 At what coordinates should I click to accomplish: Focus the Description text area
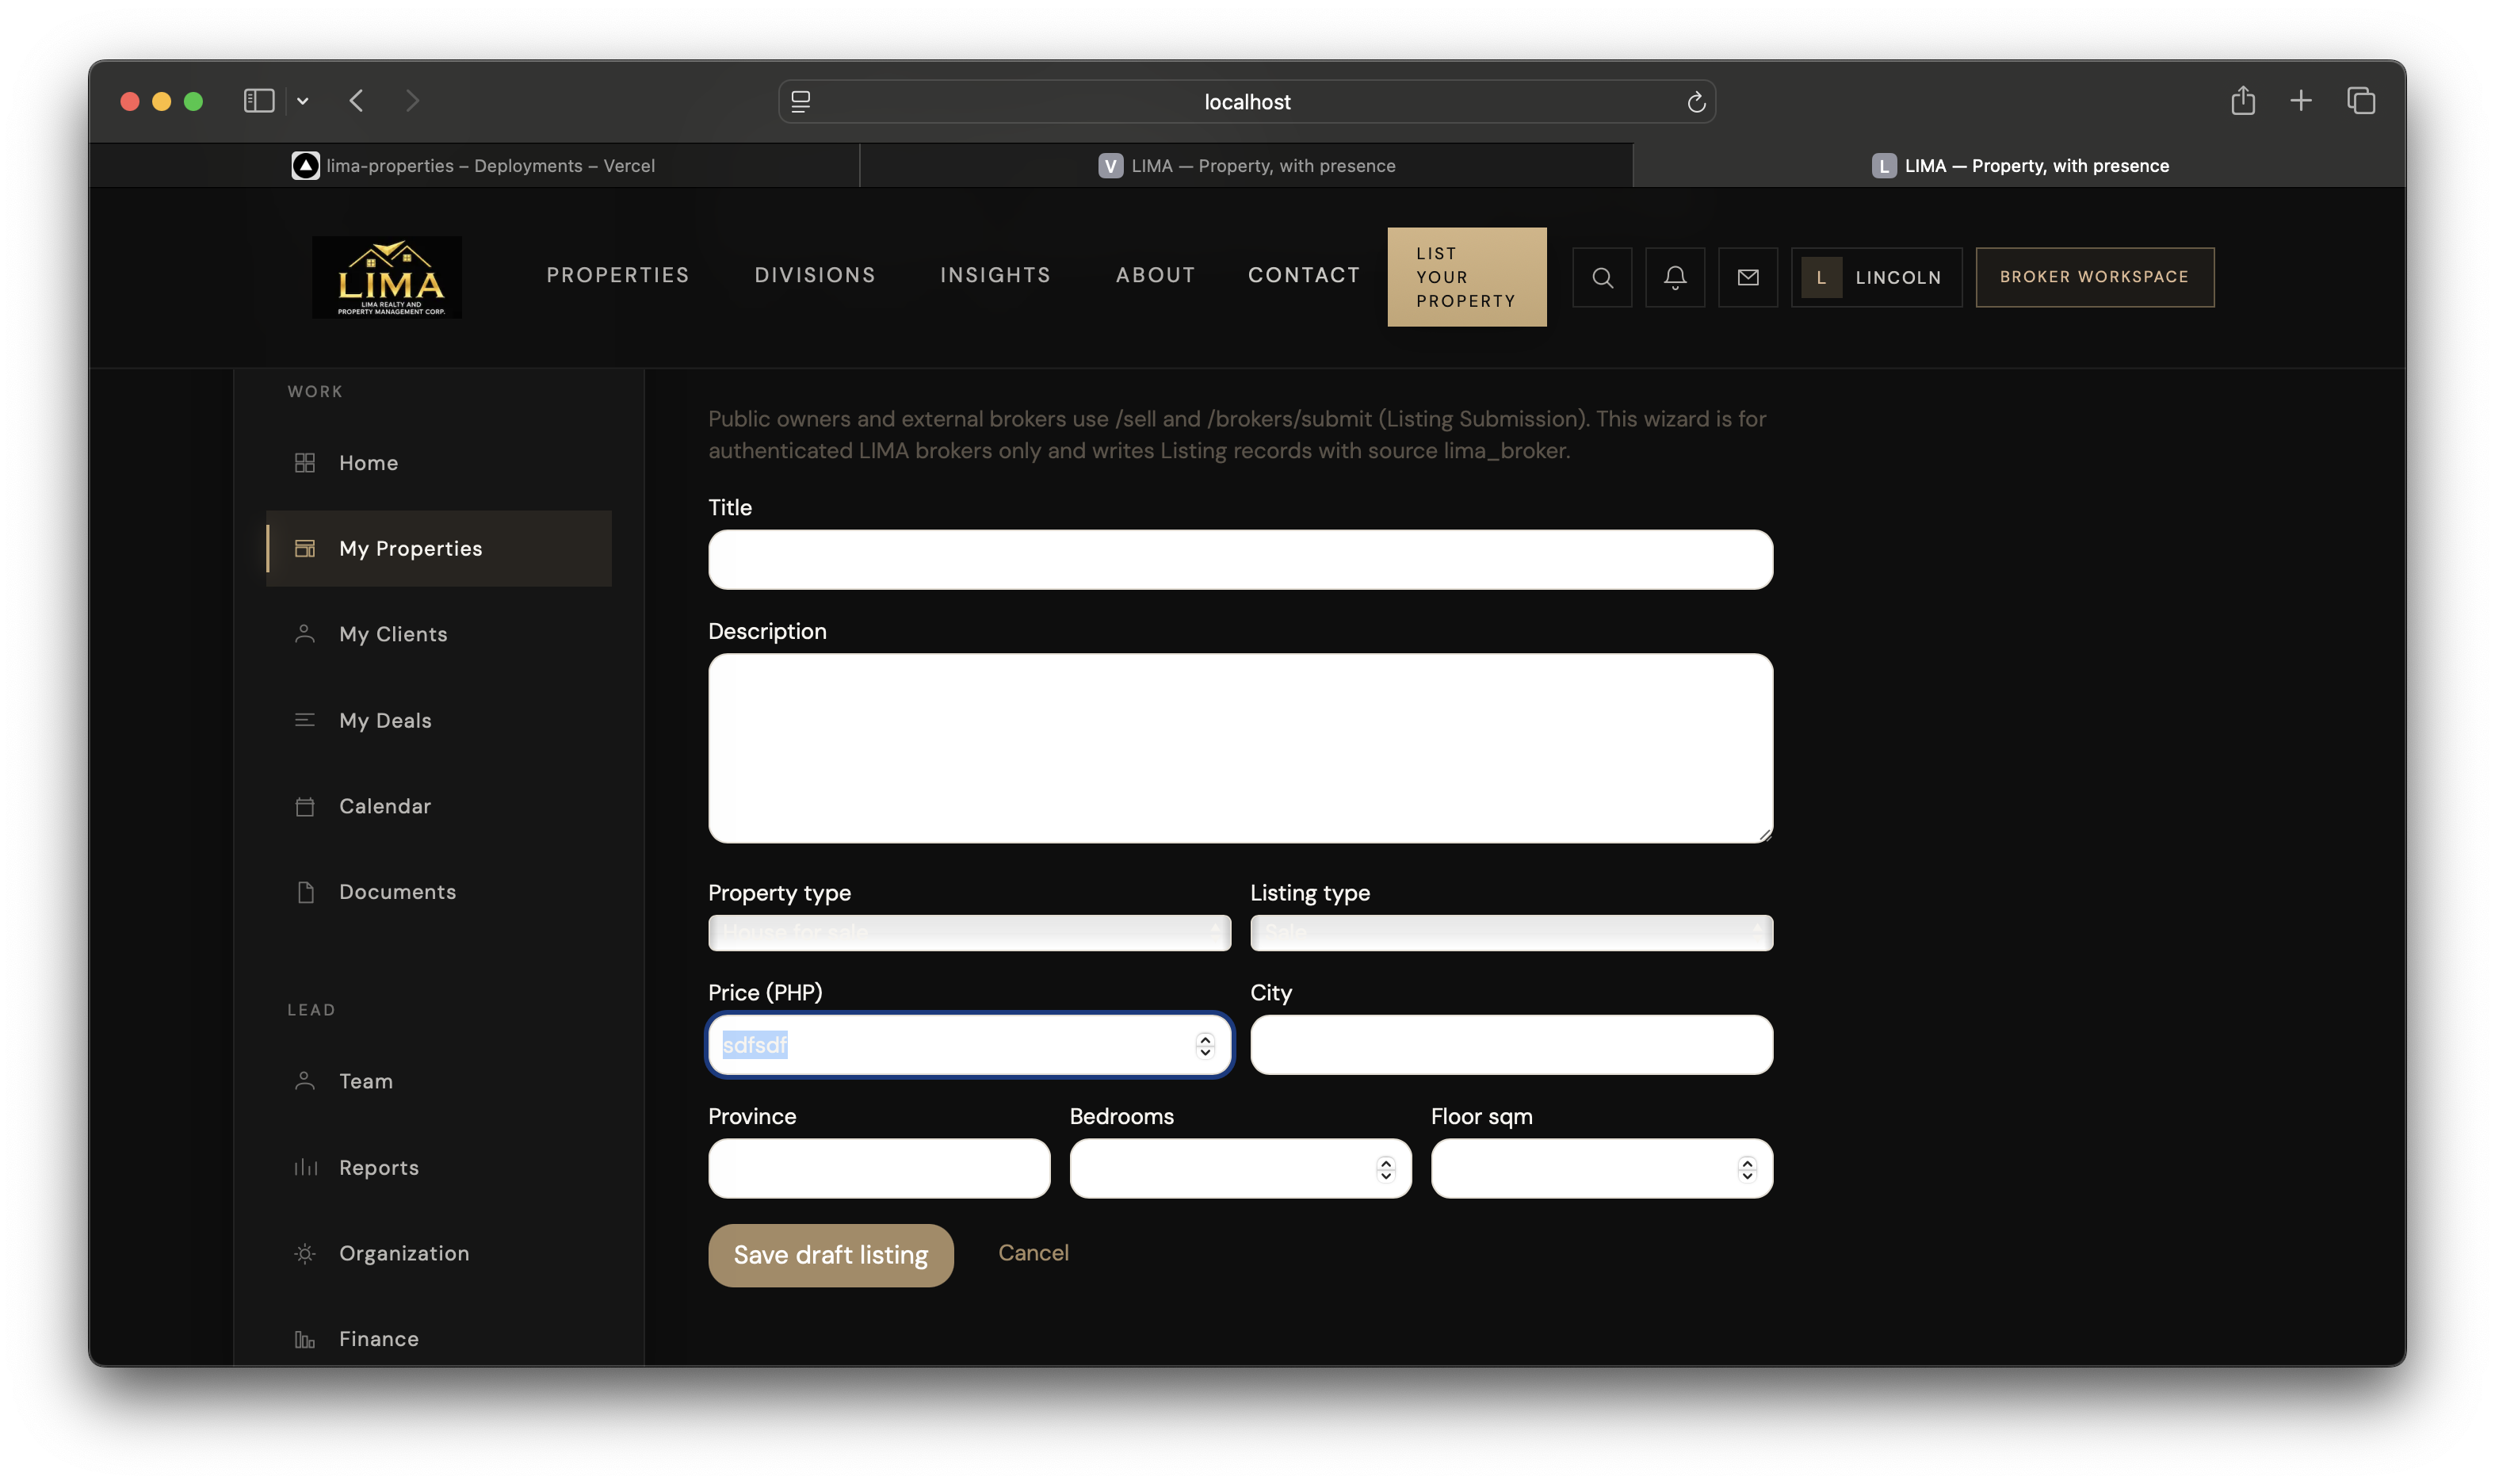point(1240,748)
